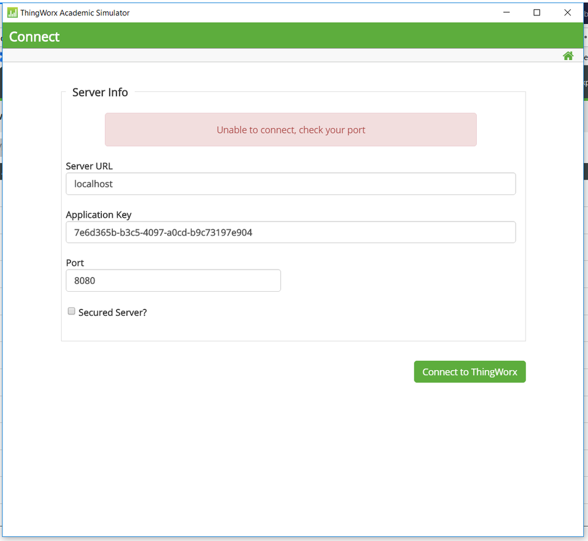Click the Server URL label

tap(89, 166)
